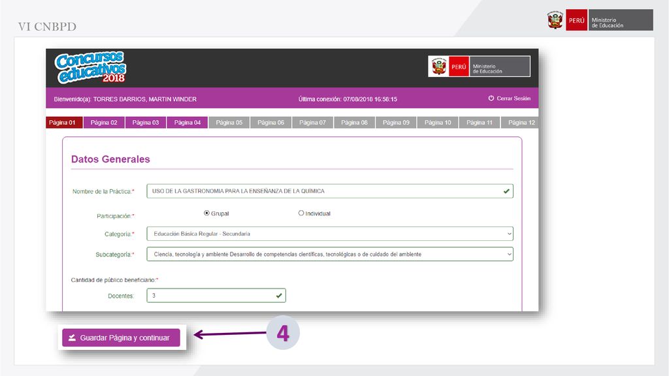Go to the Página 03 tab
The height and width of the screenshot is (376, 669).
click(146, 122)
